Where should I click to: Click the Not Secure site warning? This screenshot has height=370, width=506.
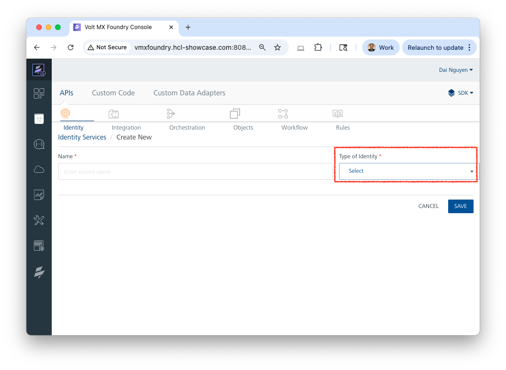pos(108,47)
